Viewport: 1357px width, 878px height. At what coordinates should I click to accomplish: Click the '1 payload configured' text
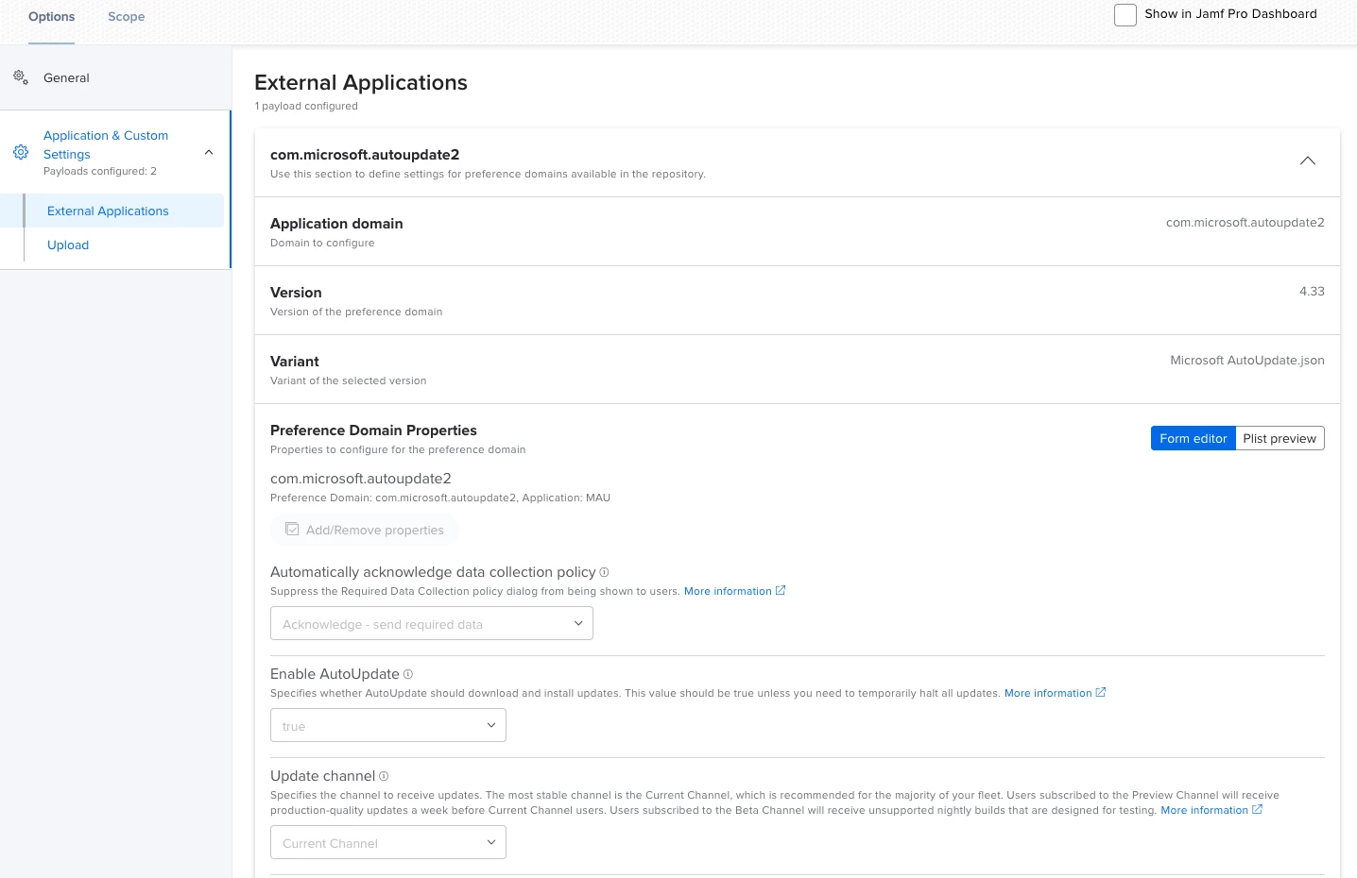(306, 106)
